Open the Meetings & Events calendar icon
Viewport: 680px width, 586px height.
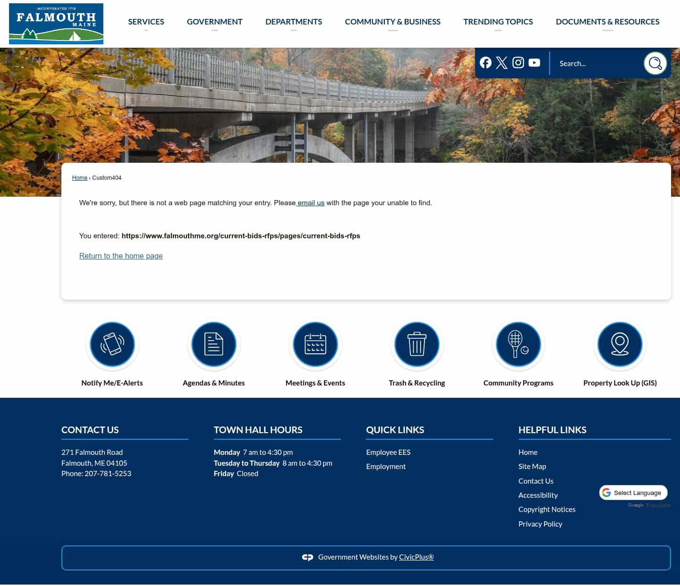pyautogui.click(x=315, y=344)
